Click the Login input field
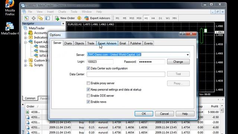 [x=100, y=62]
